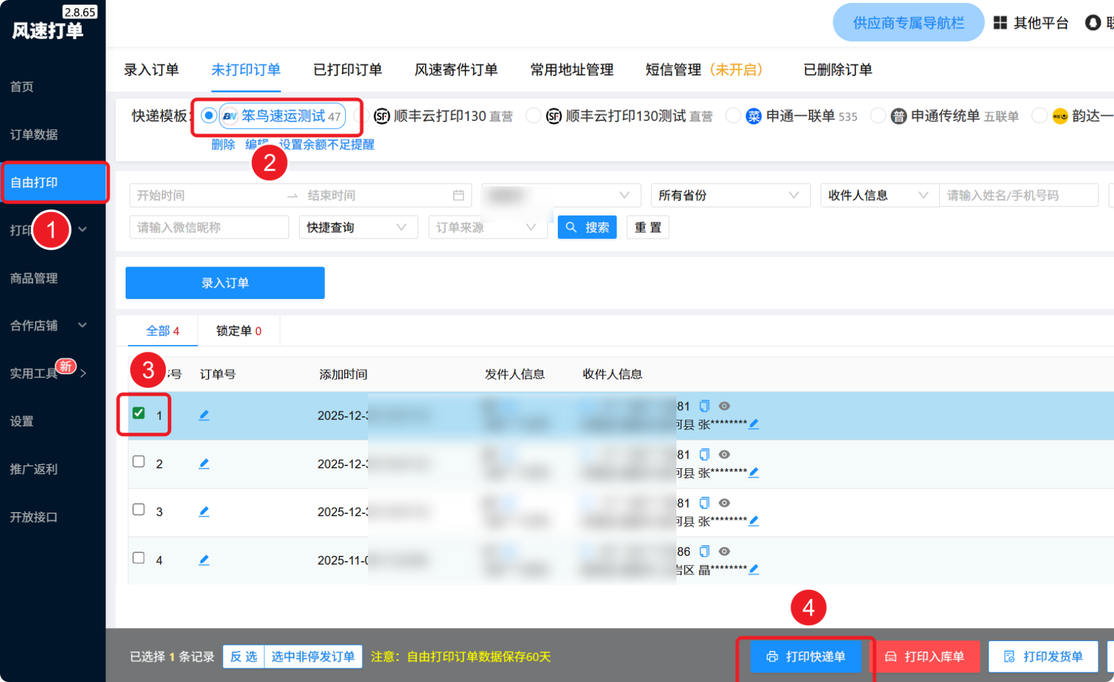Uncheck the checkbox for order row 1

pyautogui.click(x=138, y=413)
